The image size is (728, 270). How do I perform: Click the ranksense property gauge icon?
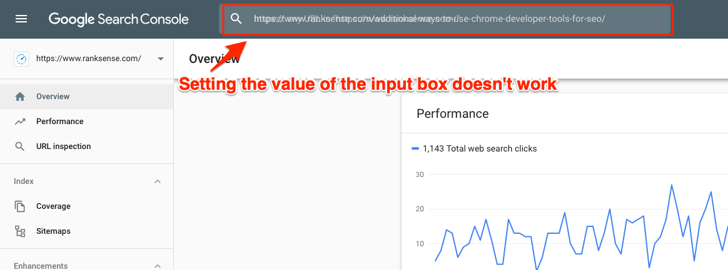coord(21,59)
